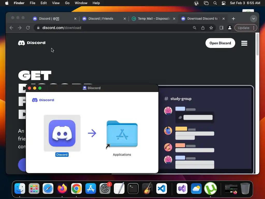The width and height of the screenshot is (265, 199).
Task: Launch Launchpad from the dock
Action: coord(34,188)
